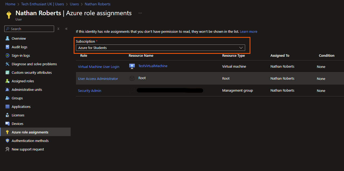
Task: Click the Assigned To column header
Action: [x=280, y=55]
